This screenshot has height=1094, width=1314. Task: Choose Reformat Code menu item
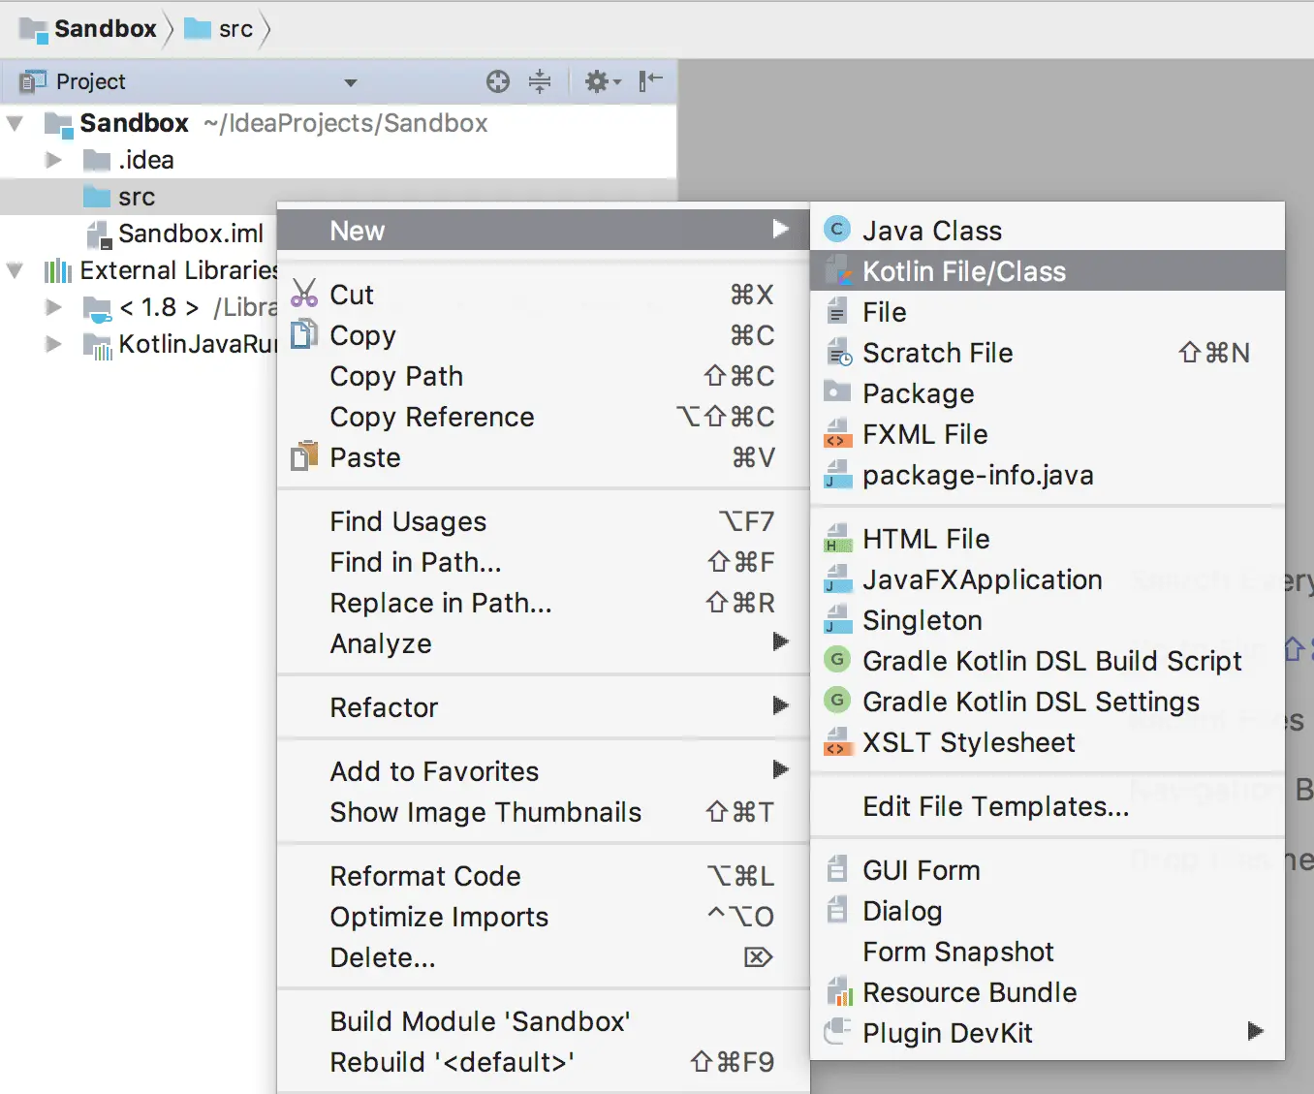pyautogui.click(x=544, y=876)
